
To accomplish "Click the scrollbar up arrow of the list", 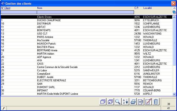I will click(x=174, y=17).
